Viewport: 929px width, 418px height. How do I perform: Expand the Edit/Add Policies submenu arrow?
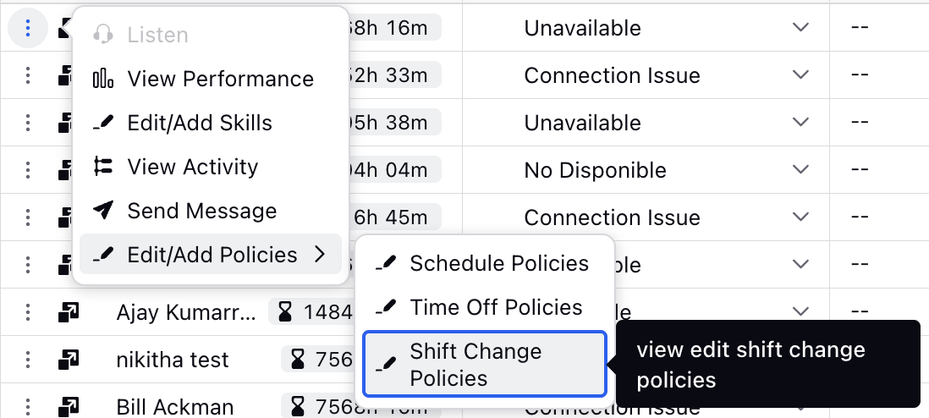[319, 255]
